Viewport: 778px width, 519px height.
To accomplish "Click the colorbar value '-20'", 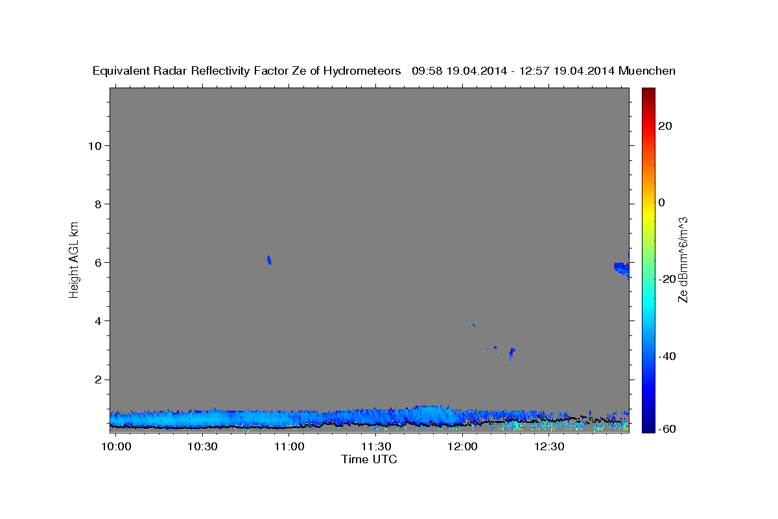I will [x=668, y=279].
